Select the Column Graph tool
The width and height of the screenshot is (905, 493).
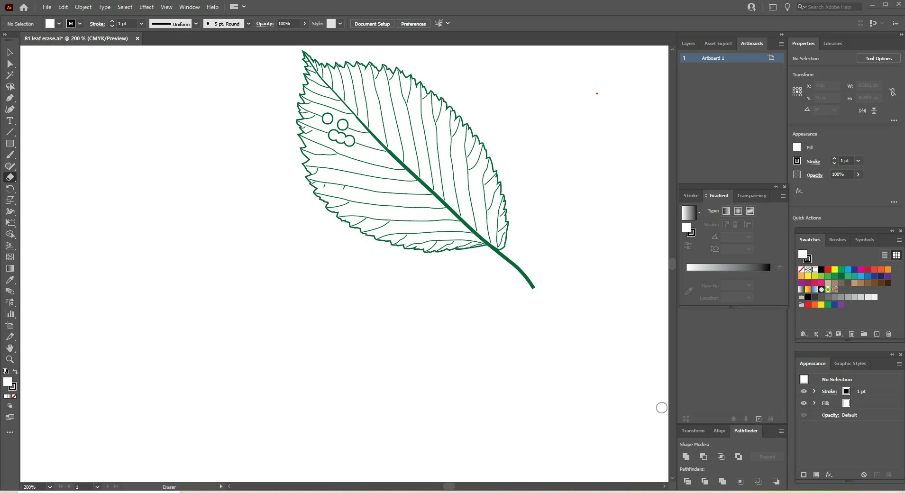point(9,314)
